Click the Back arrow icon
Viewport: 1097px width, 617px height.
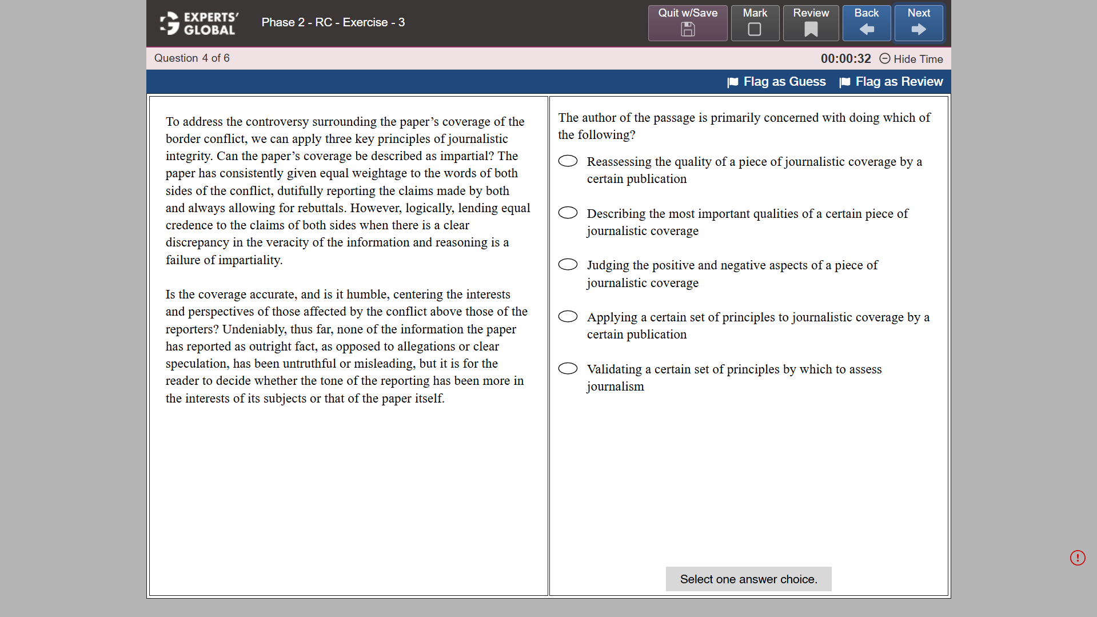point(866,29)
